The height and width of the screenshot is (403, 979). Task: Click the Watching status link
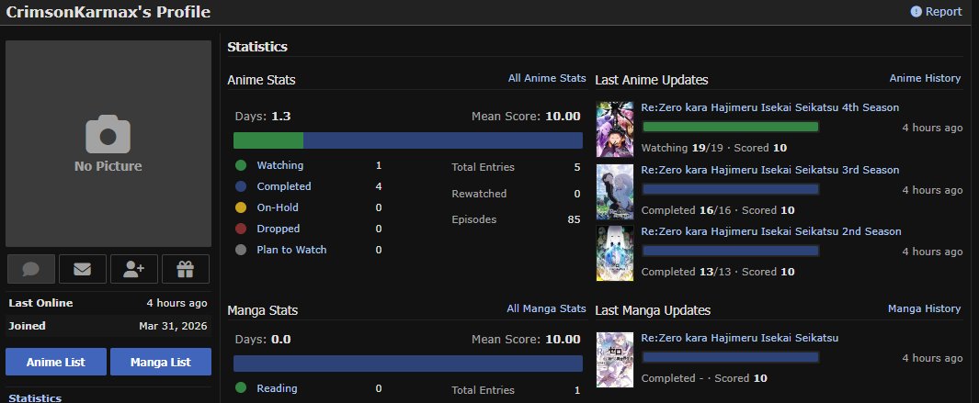(x=279, y=165)
